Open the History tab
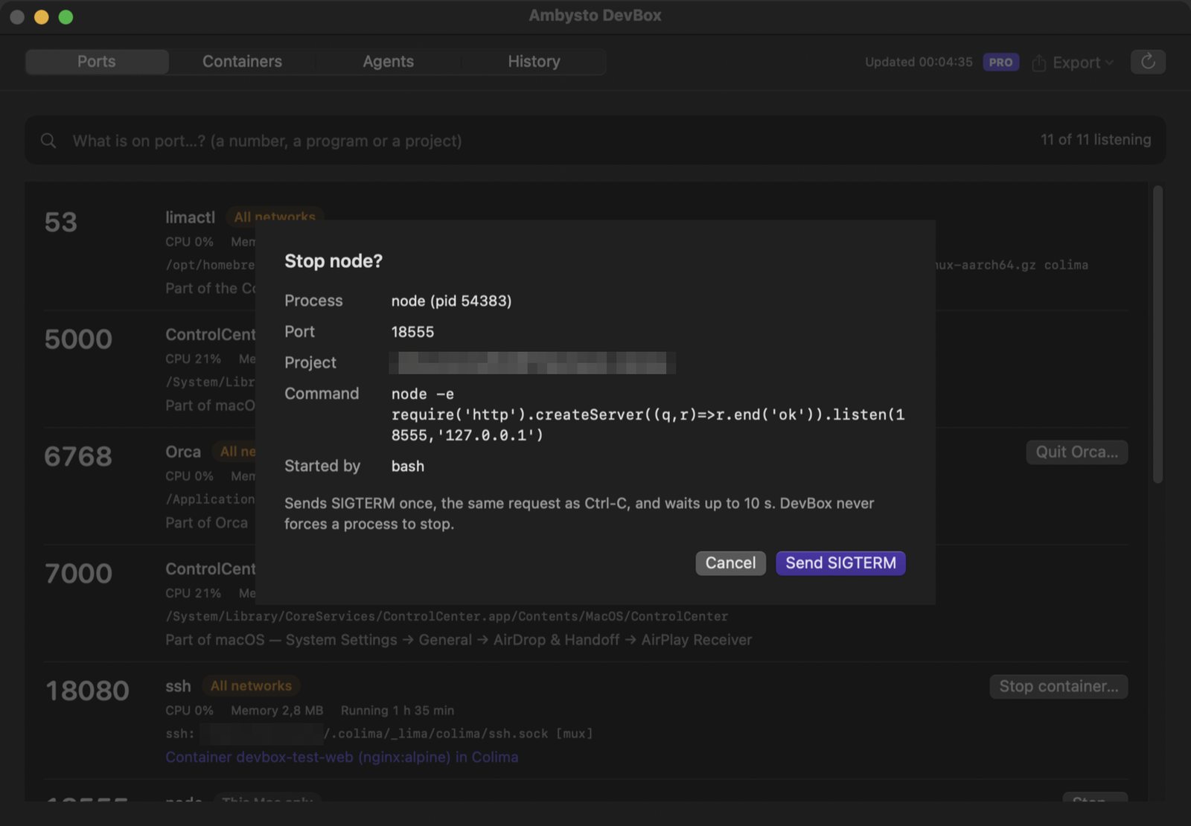Image resolution: width=1191 pixels, height=826 pixels. click(x=534, y=62)
